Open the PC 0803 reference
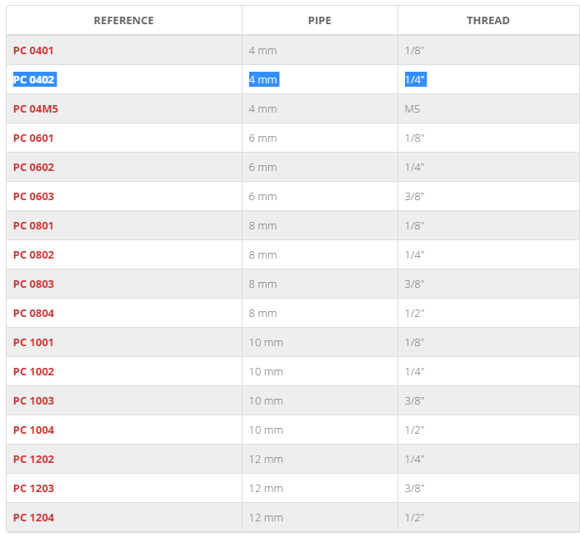 point(33,284)
